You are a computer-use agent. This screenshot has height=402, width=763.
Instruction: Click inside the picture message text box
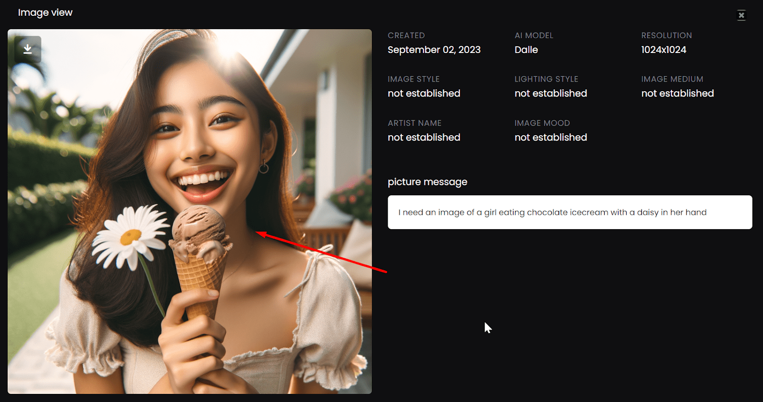[569, 212]
